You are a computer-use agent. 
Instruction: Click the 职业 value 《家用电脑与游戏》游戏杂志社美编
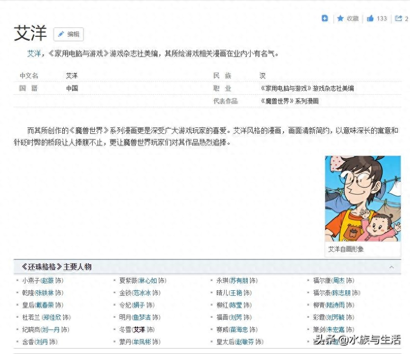click(307, 88)
